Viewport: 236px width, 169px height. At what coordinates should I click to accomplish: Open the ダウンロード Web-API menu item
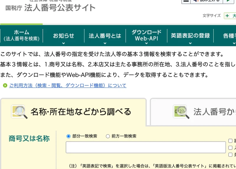[146, 35]
